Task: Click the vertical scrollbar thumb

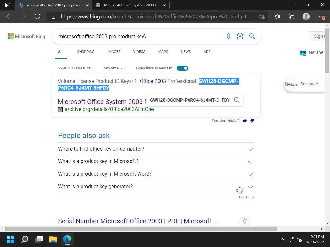Action: pyautogui.click(x=327, y=51)
